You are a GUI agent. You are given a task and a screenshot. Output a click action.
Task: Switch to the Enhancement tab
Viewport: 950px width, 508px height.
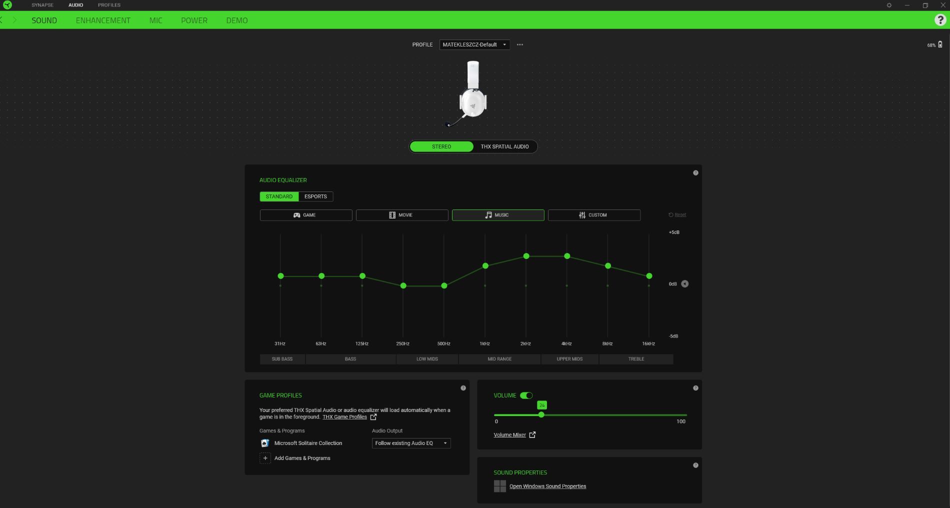pyautogui.click(x=103, y=20)
